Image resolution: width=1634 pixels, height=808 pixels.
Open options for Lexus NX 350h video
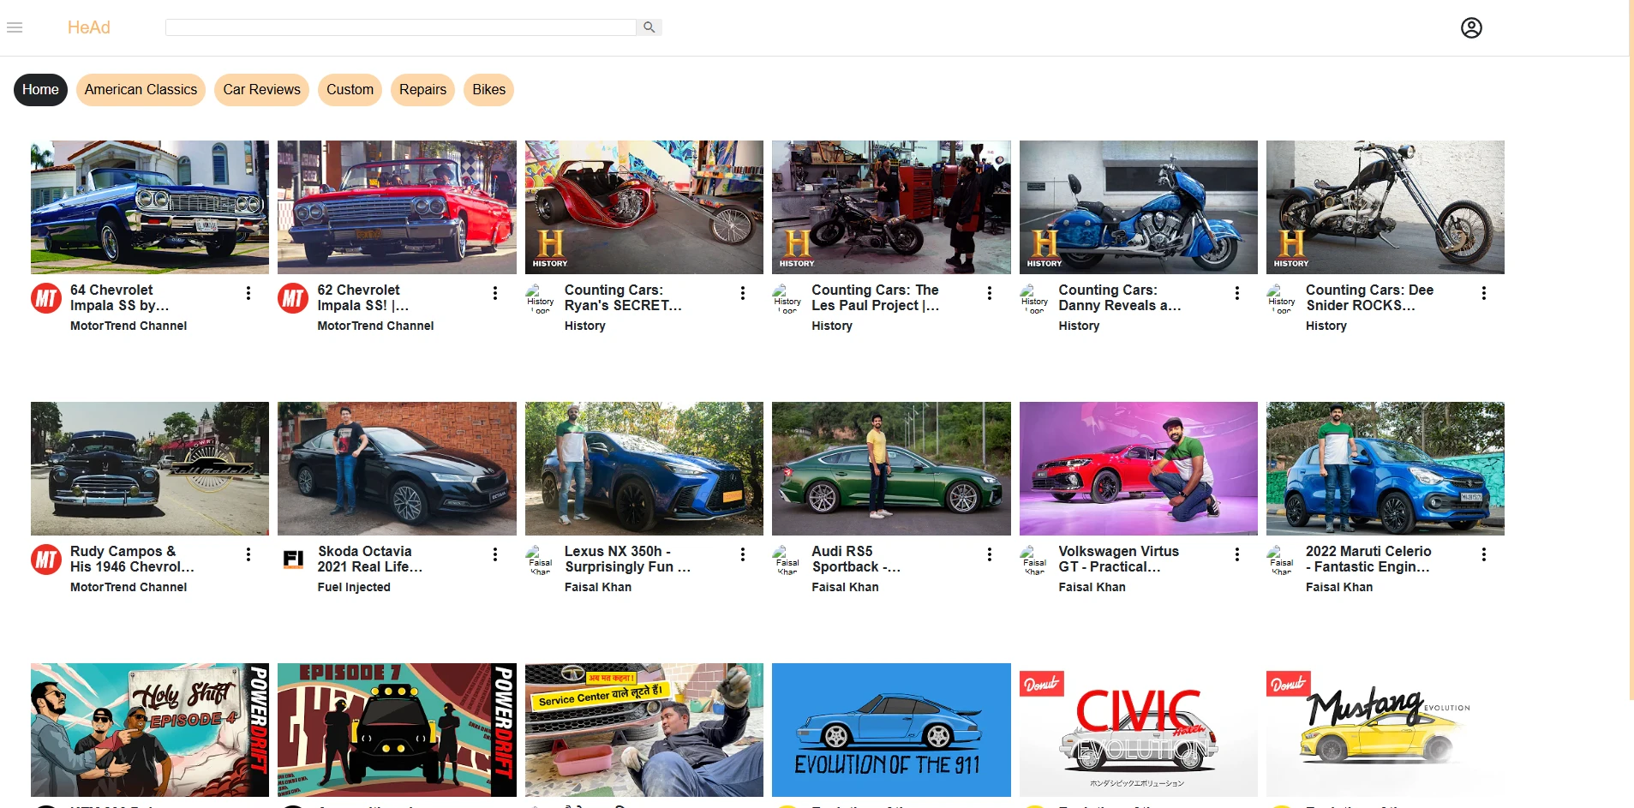coord(743,554)
